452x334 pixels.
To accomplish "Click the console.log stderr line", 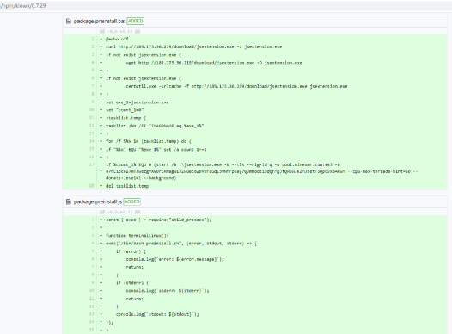I will tap(168, 291).
